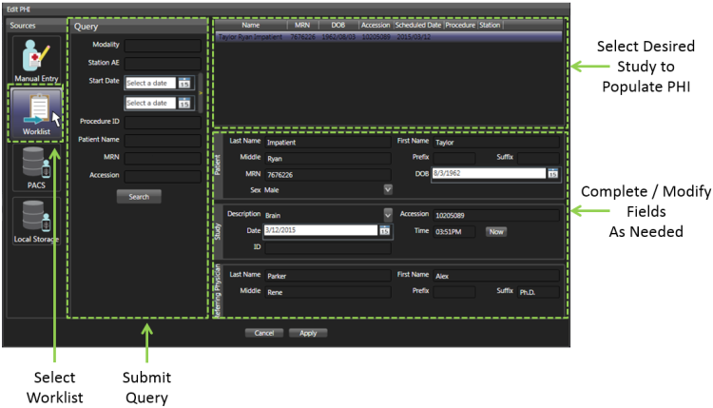
Task: Expand the study Description dropdown
Action: 388,215
